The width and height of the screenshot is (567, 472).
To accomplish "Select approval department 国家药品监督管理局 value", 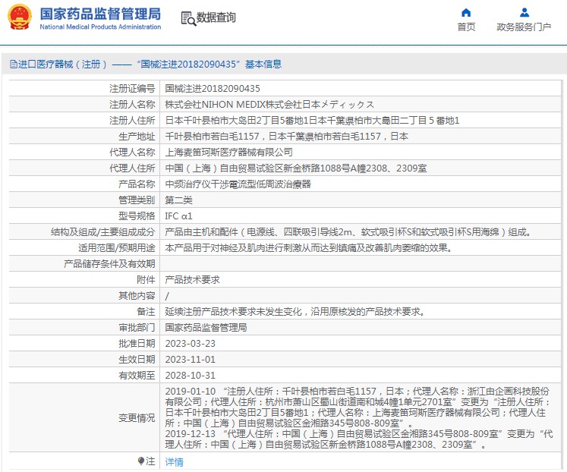I will pos(206,327).
